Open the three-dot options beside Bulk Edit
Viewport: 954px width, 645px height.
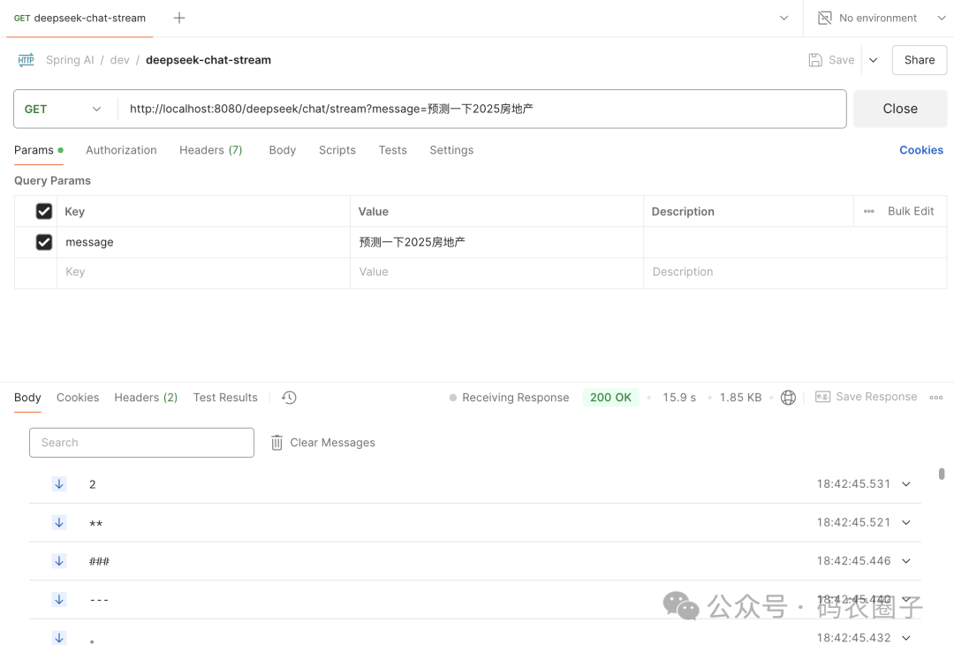pos(869,211)
